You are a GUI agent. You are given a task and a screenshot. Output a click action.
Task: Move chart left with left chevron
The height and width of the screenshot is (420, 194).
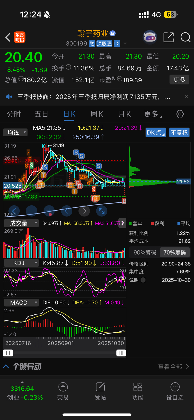[67, 211]
